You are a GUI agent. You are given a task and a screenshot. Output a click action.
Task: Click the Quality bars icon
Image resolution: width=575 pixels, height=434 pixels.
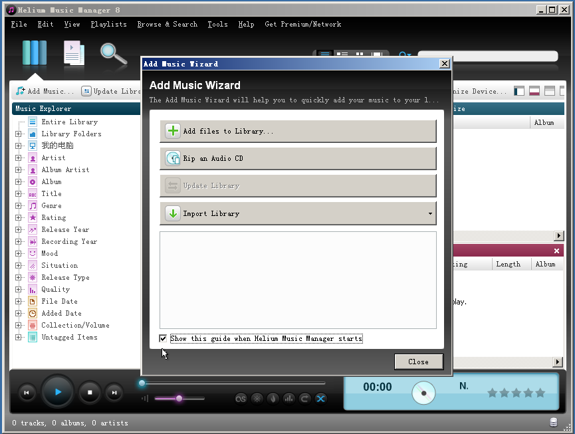tap(33, 290)
